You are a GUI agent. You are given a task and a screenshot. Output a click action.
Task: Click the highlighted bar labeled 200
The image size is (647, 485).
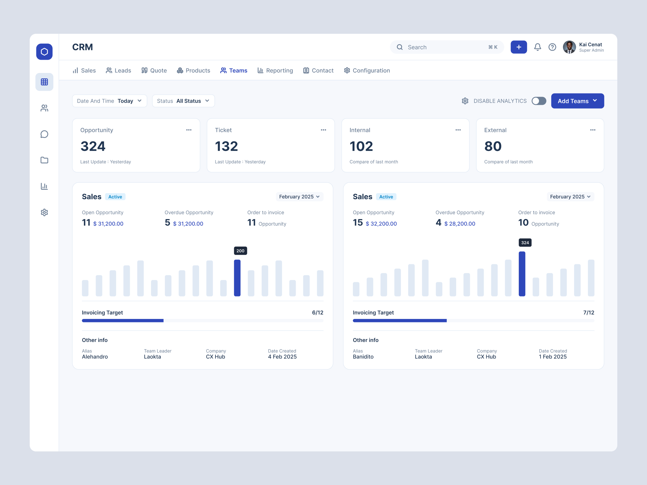(237, 278)
